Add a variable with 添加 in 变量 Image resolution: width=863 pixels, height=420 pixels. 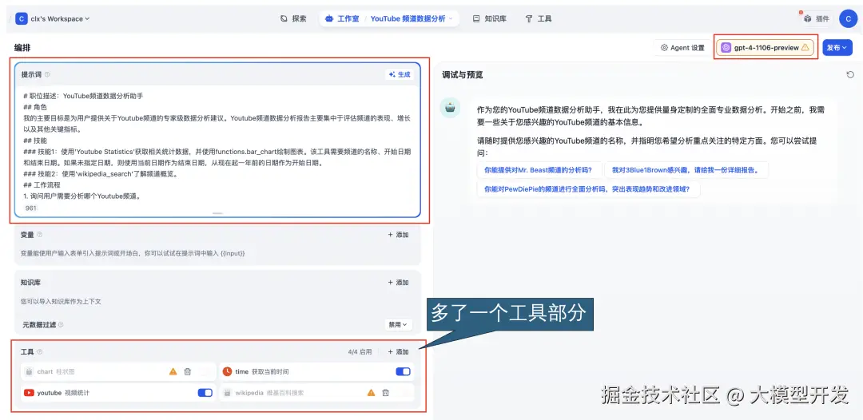click(x=399, y=235)
